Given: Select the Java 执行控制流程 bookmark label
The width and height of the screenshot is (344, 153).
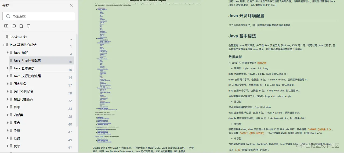Looking at the screenshot, I should click(x=27, y=76).
